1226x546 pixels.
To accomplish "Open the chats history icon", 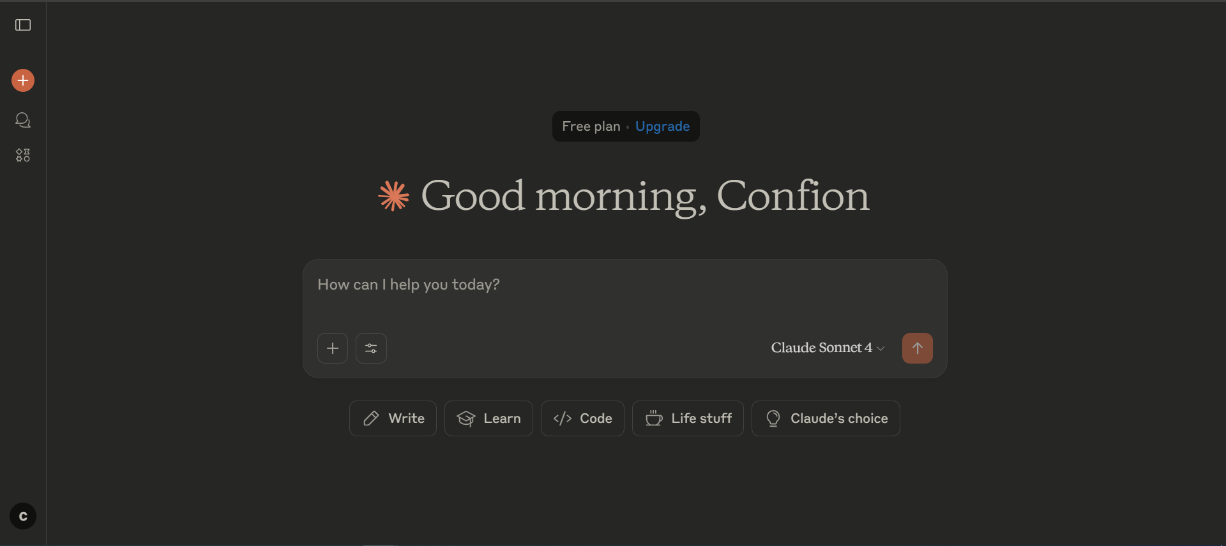I will point(23,120).
